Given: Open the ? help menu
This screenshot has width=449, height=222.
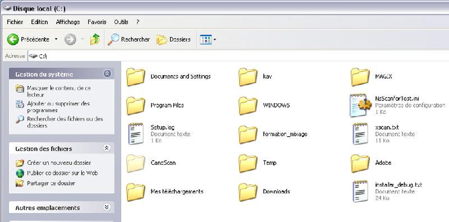Looking at the screenshot, I should pyautogui.click(x=138, y=22).
